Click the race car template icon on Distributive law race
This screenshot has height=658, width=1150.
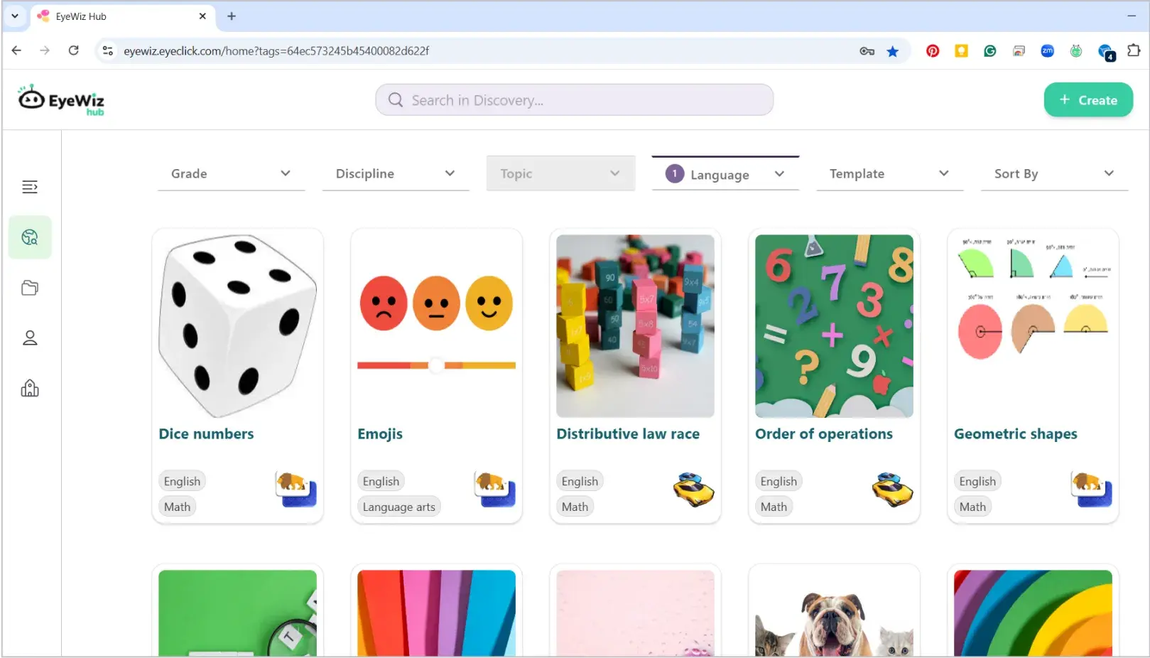tap(693, 490)
